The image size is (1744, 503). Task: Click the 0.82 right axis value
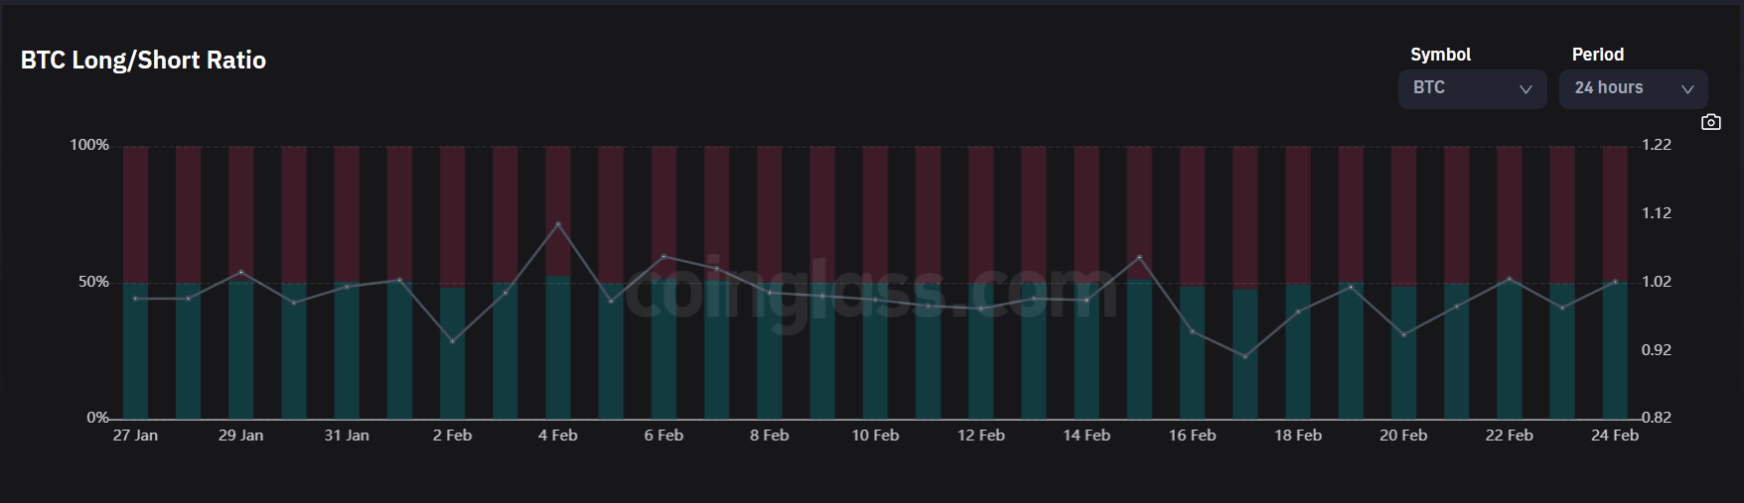point(1657,418)
